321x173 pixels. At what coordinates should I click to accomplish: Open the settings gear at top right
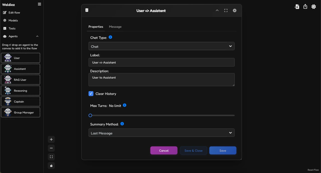click(x=313, y=7)
